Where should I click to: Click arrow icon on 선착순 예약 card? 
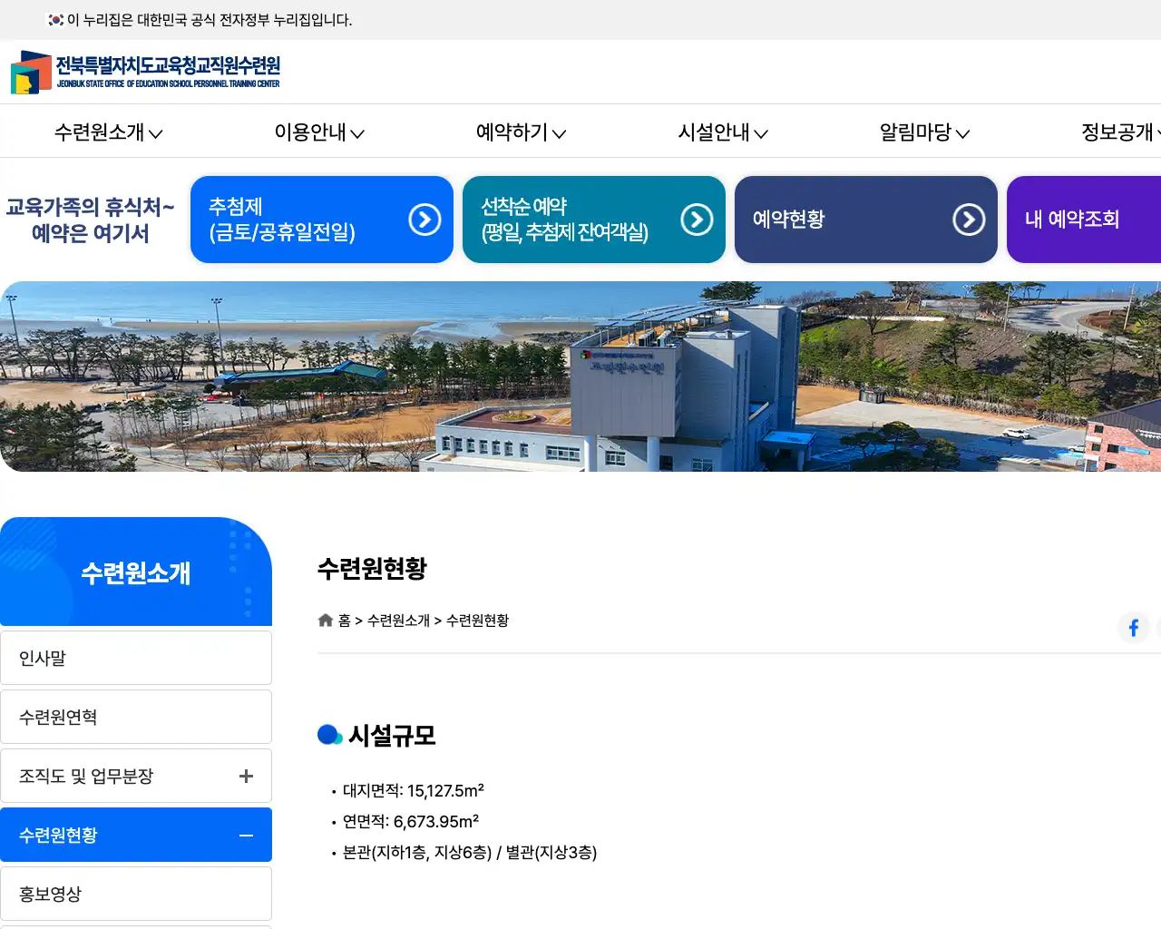pyautogui.click(x=697, y=220)
